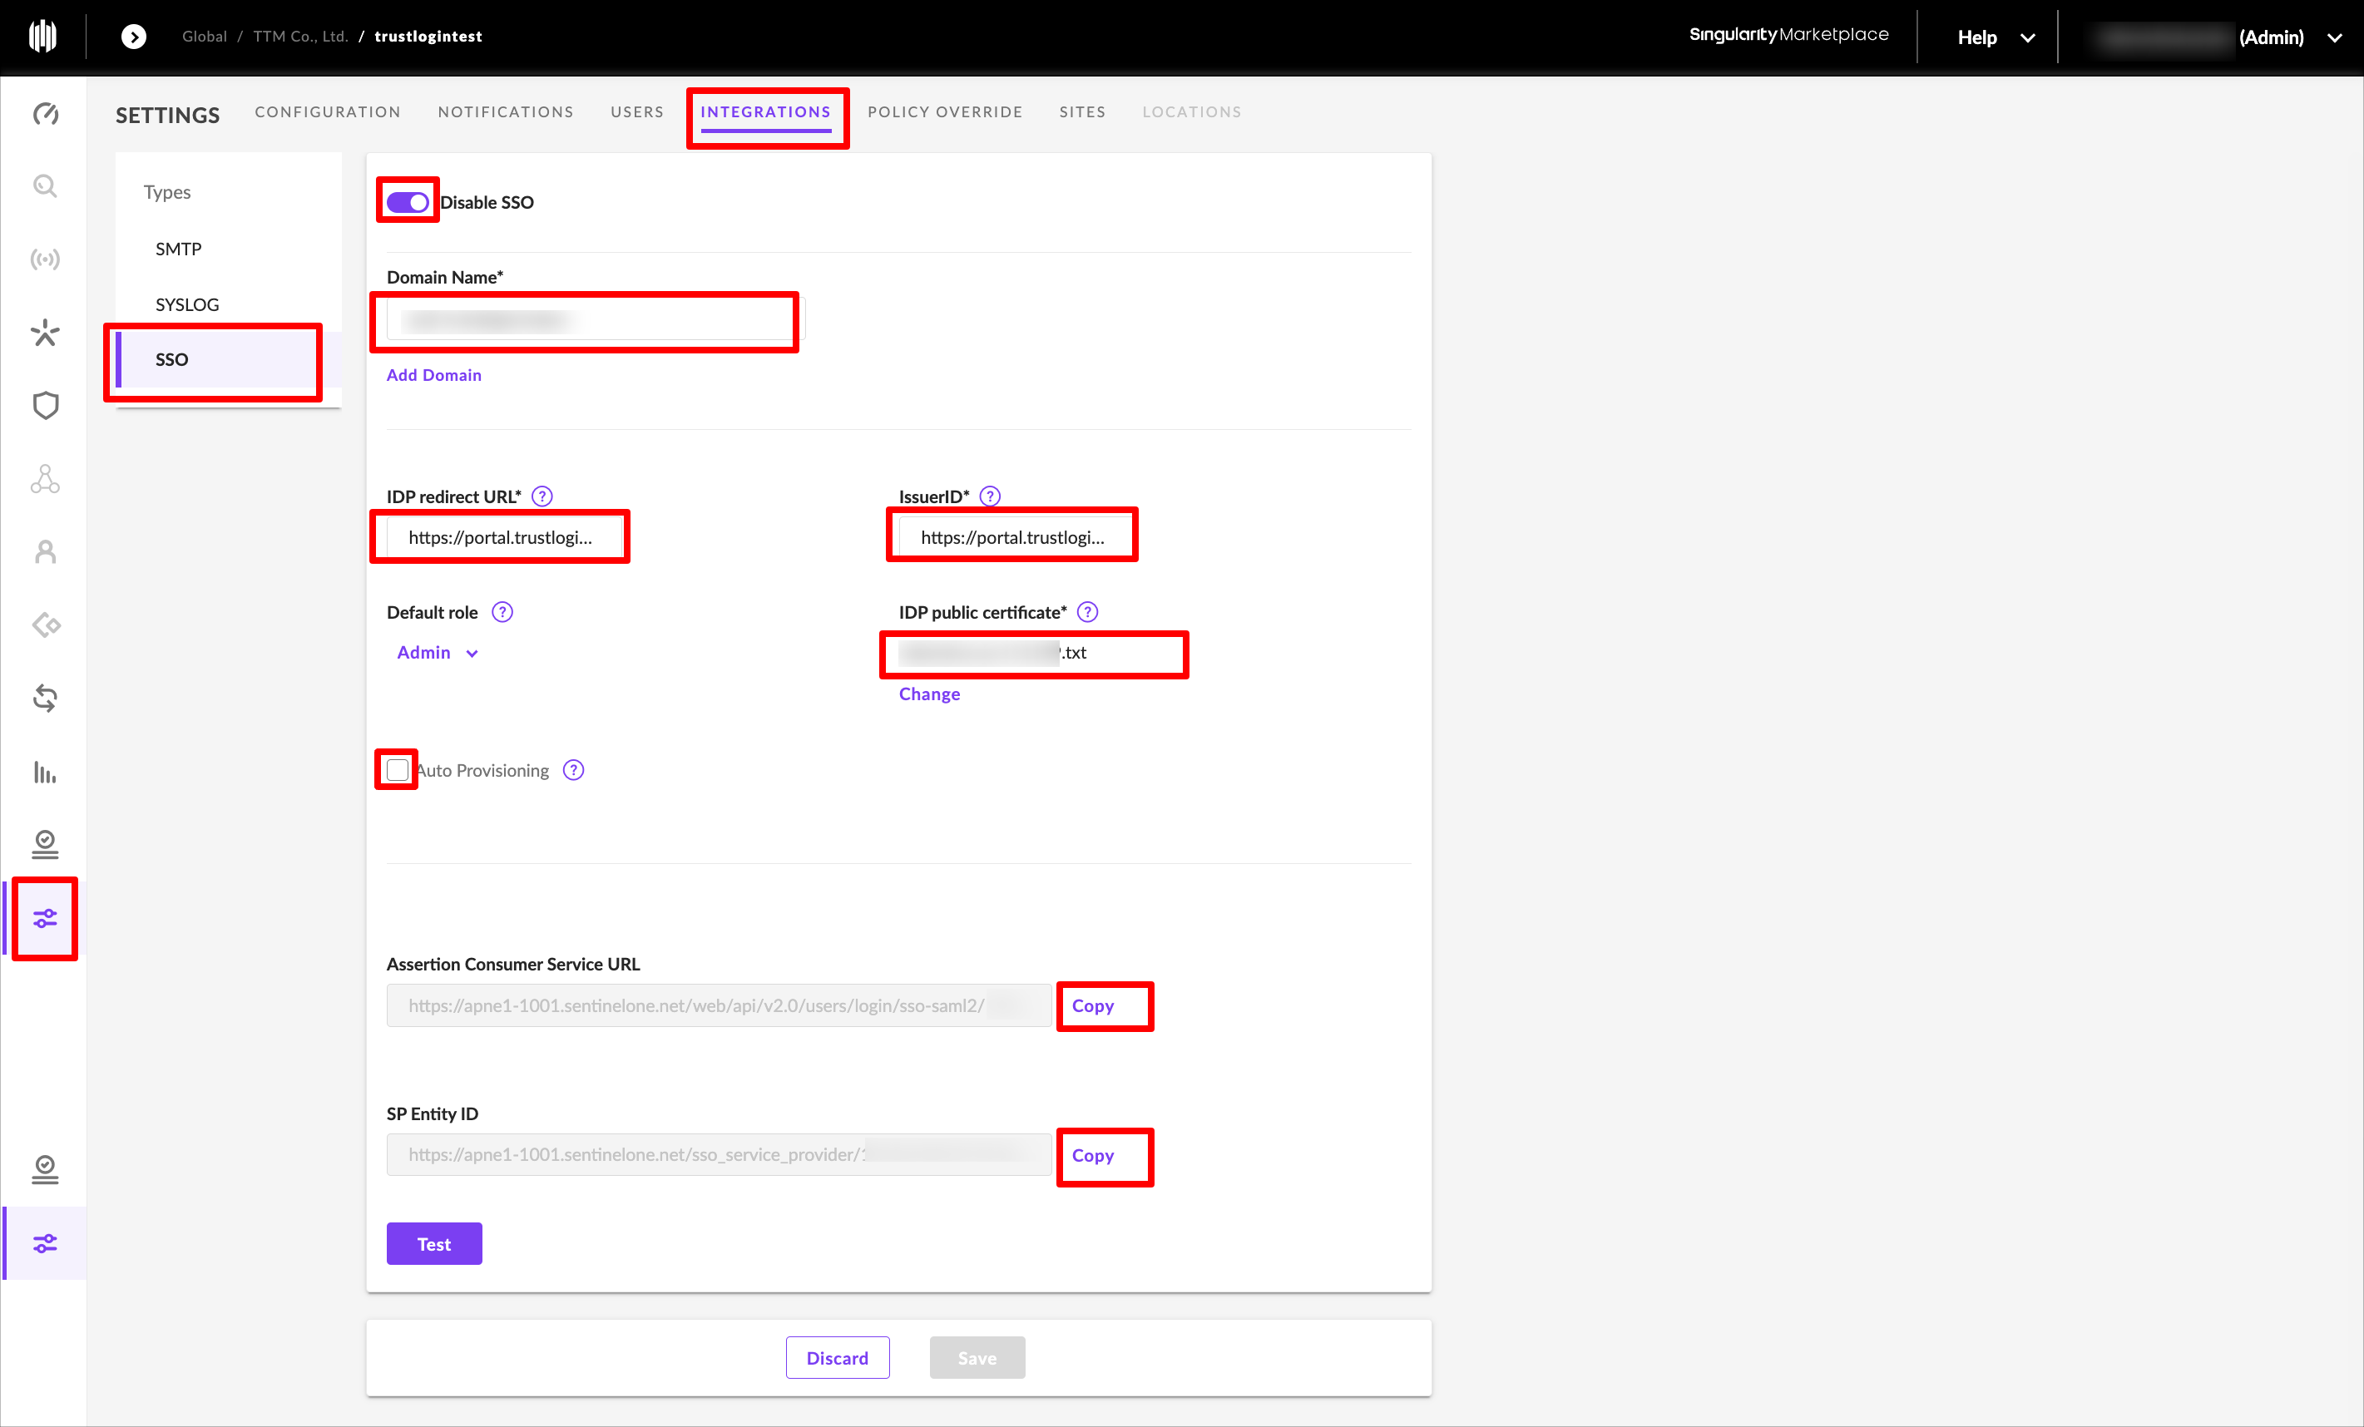Open the bar-chart Reports icon in sidebar
The image size is (2364, 1427).
click(45, 772)
